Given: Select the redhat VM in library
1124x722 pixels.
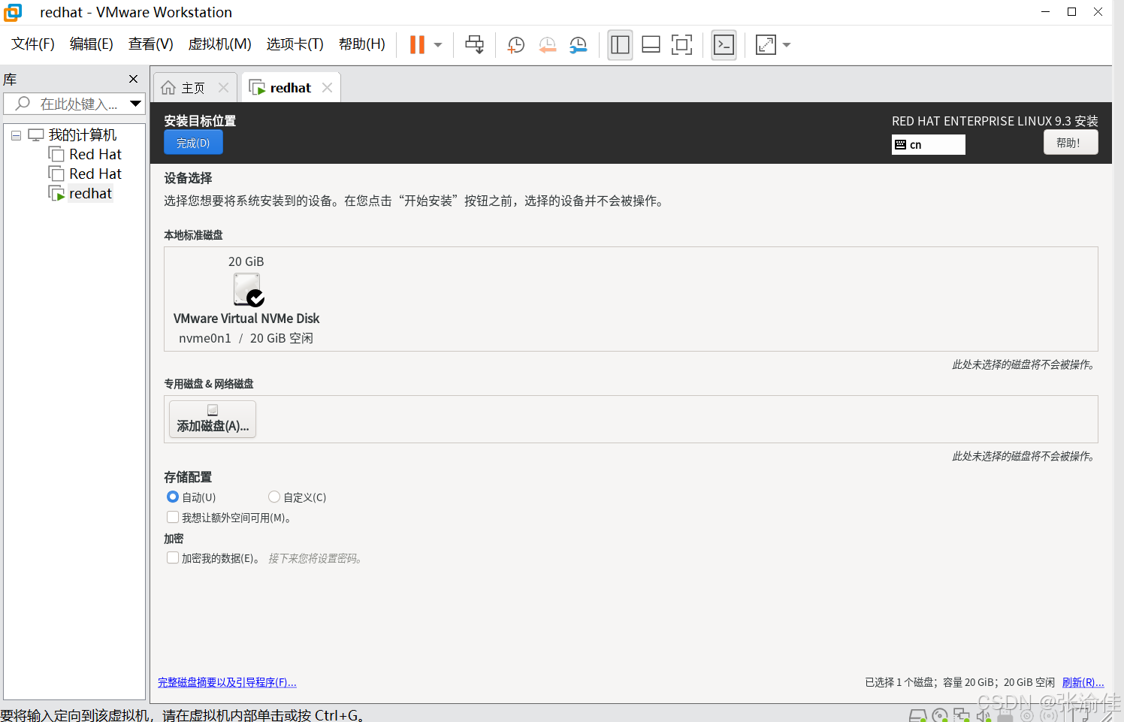Looking at the screenshot, I should pos(90,194).
